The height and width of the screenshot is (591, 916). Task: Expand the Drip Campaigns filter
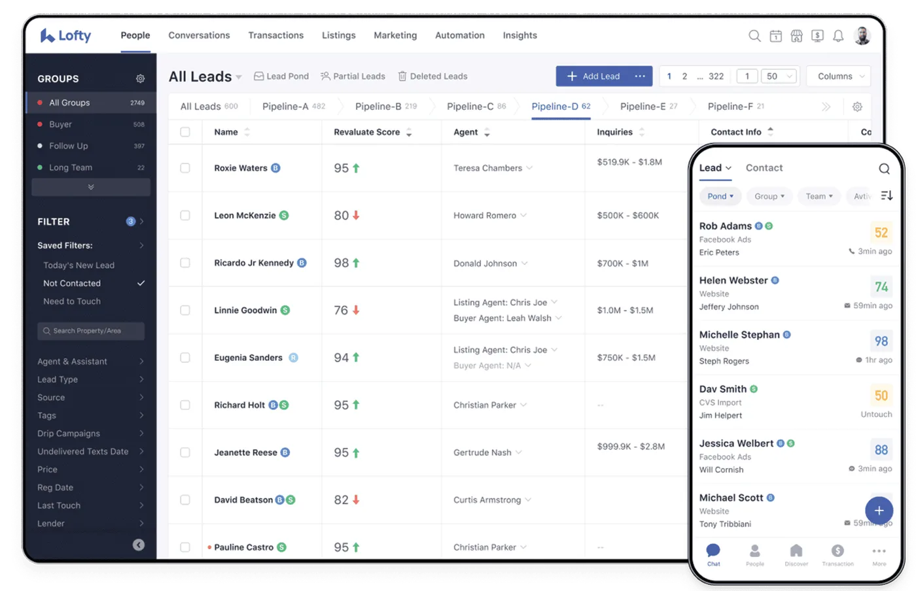90,433
